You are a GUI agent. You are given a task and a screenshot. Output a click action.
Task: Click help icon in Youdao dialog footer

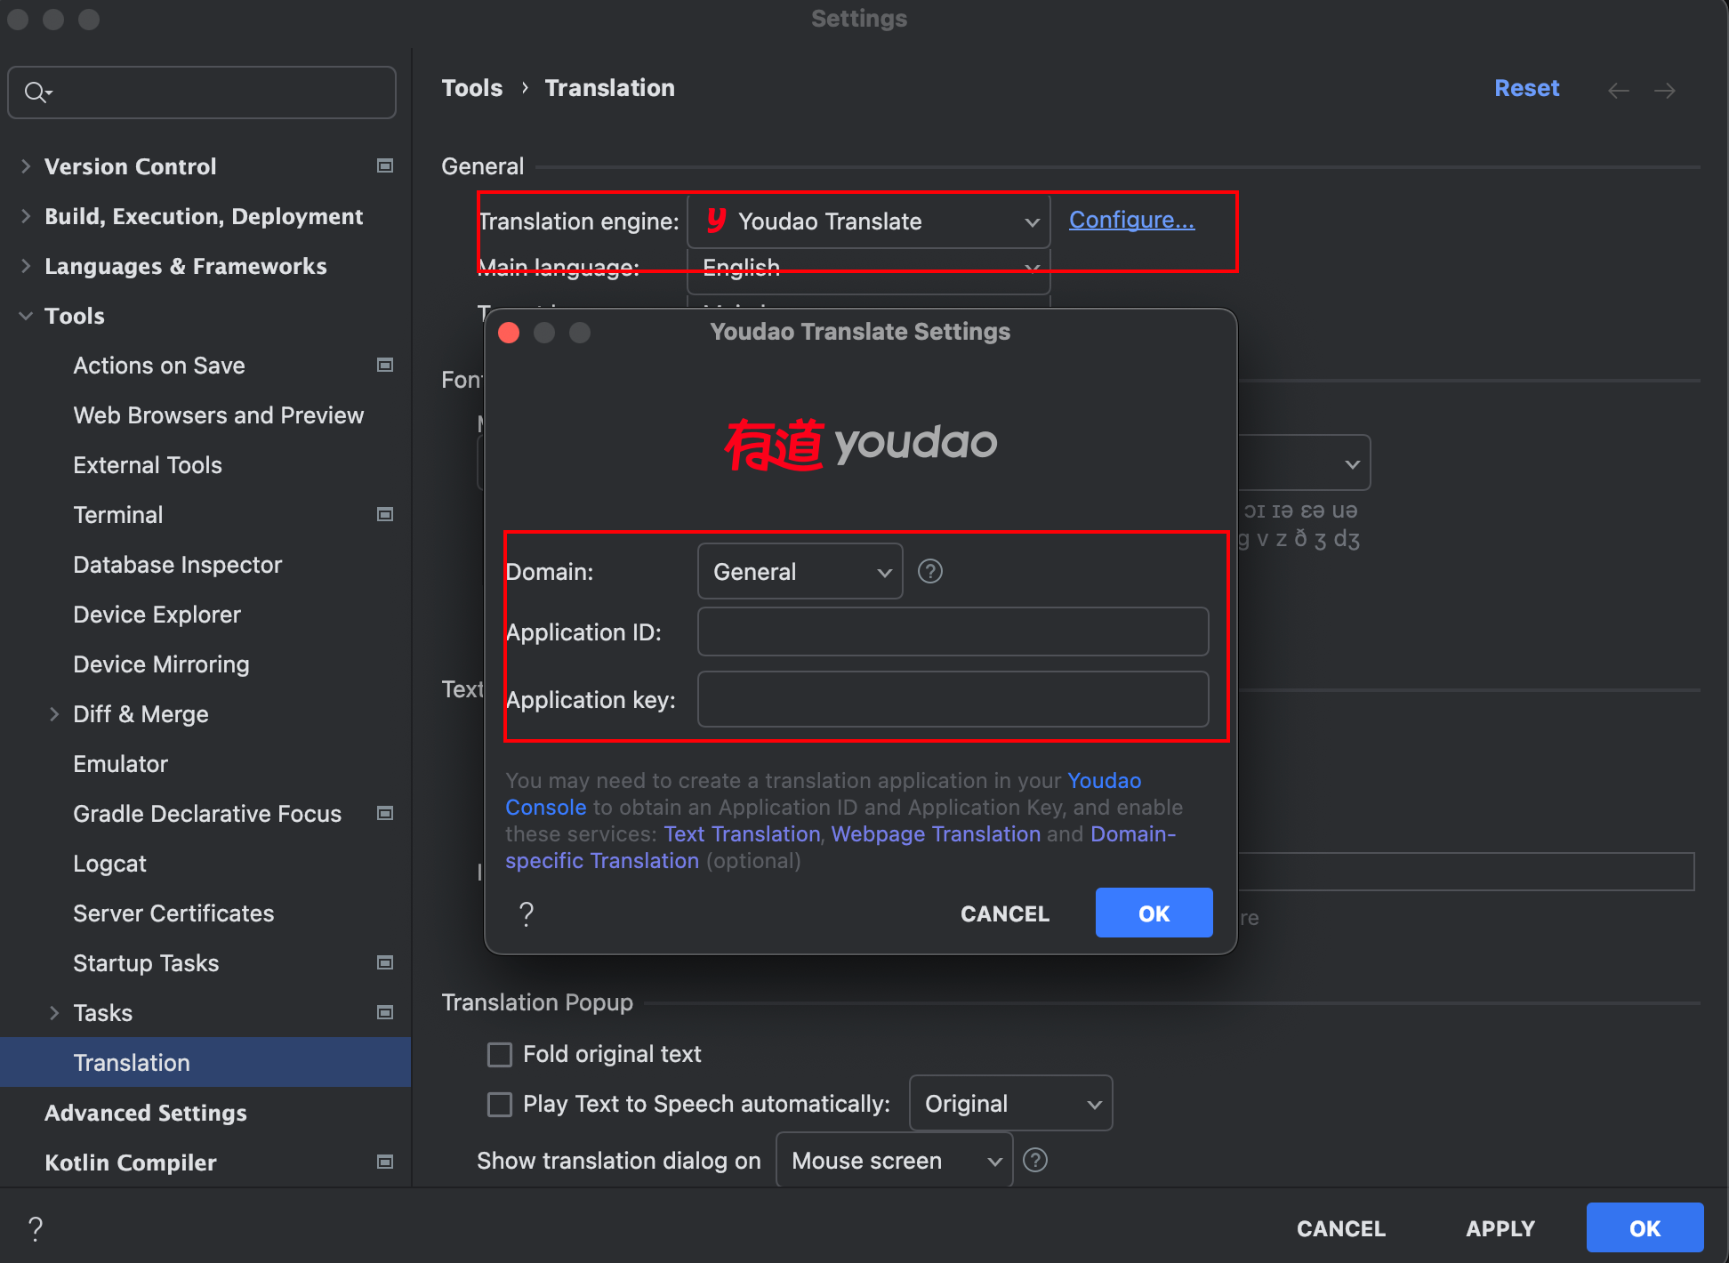(x=527, y=913)
